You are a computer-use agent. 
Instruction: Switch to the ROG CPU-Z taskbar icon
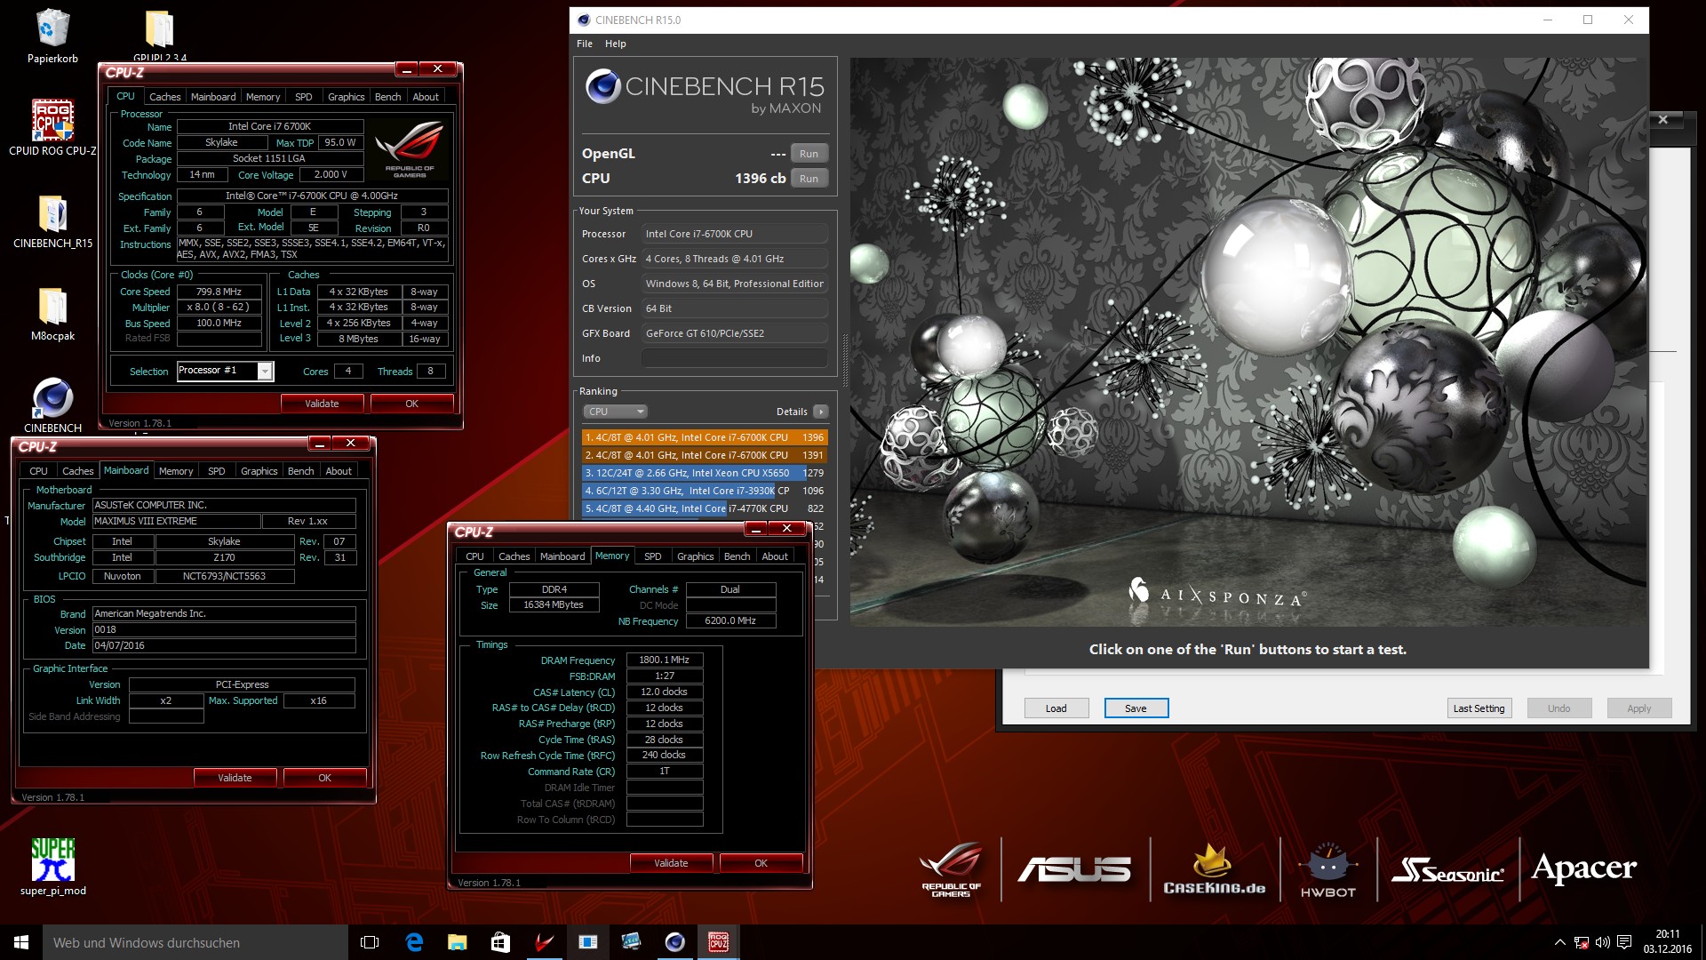pyautogui.click(x=718, y=942)
